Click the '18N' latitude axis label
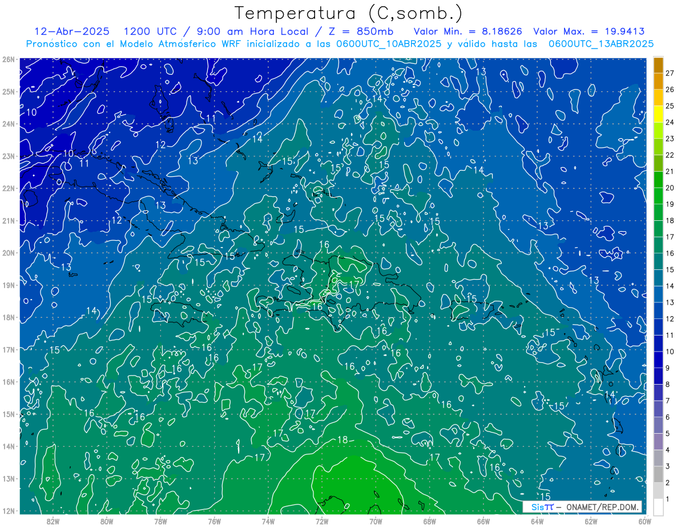The height and width of the screenshot is (529, 685). coord(9,317)
